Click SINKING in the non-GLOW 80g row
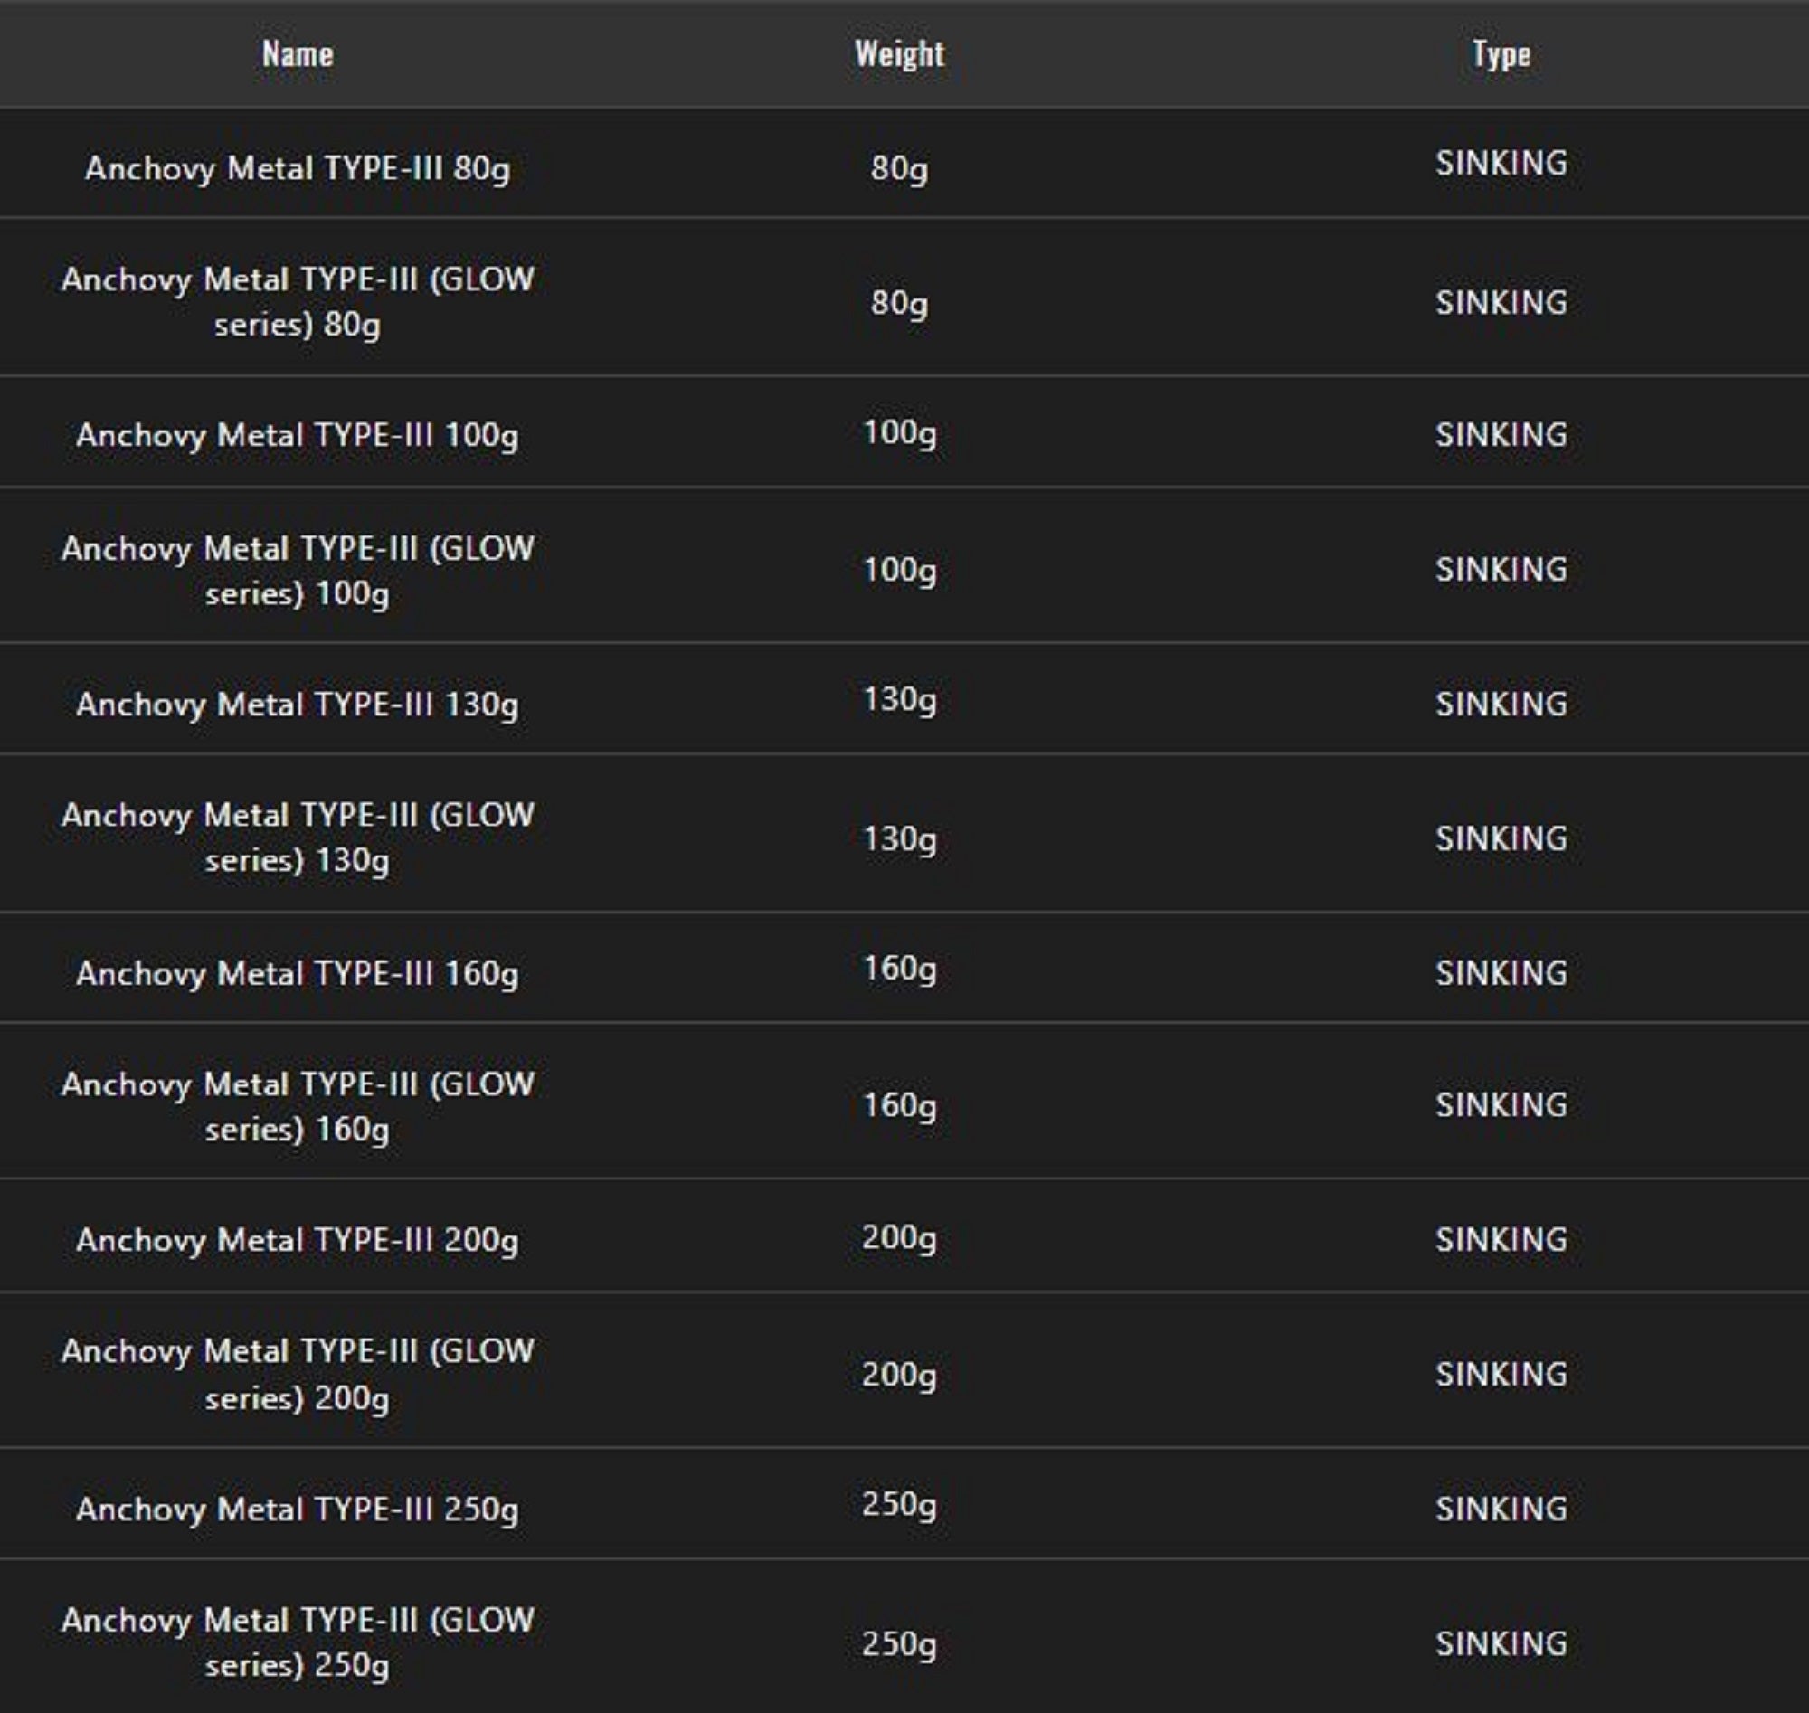Screen dimensions: 1809x1713 pyautogui.click(x=1501, y=164)
